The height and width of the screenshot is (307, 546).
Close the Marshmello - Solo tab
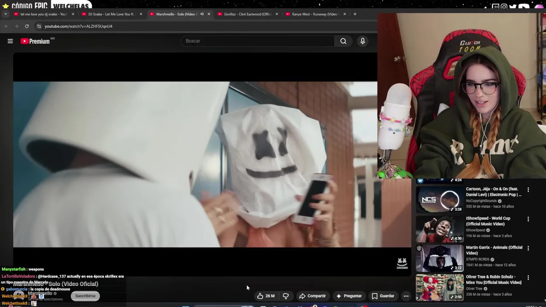coord(209,14)
